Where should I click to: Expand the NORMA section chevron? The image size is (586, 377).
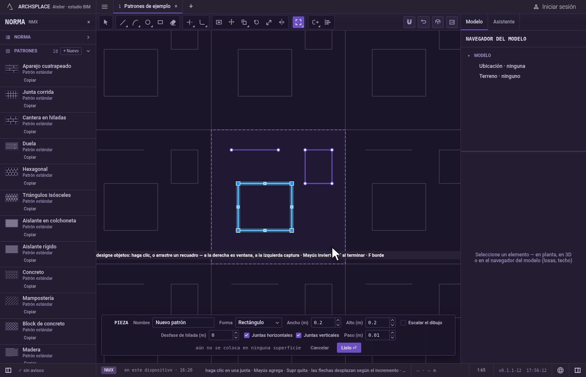point(88,37)
